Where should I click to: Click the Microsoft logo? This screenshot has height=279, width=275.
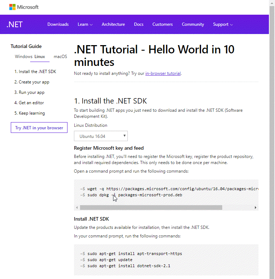[x=24, y=7]
